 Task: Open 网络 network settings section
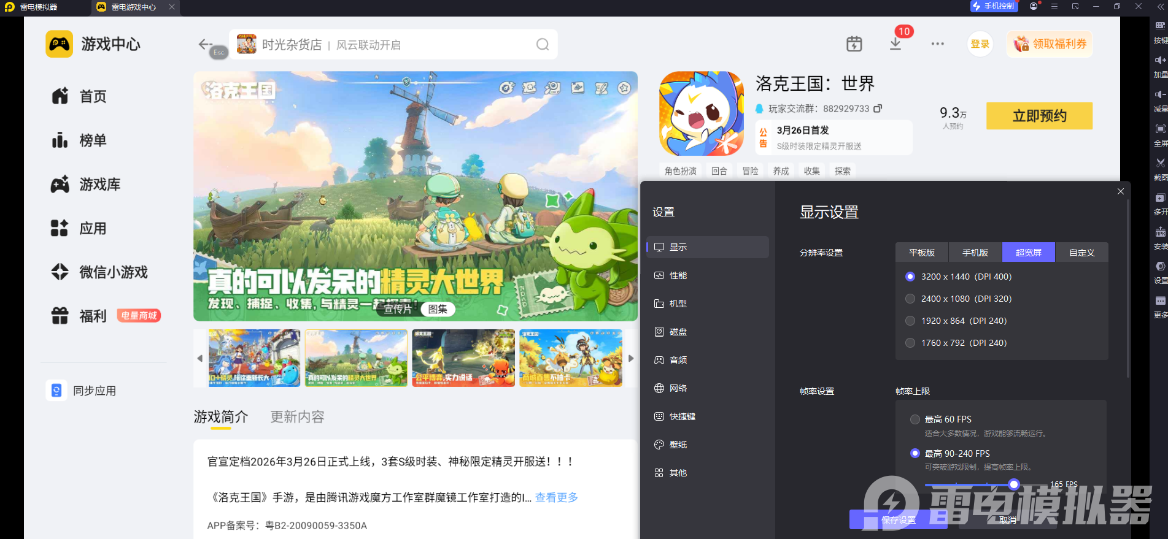click(x=708, y=388)
